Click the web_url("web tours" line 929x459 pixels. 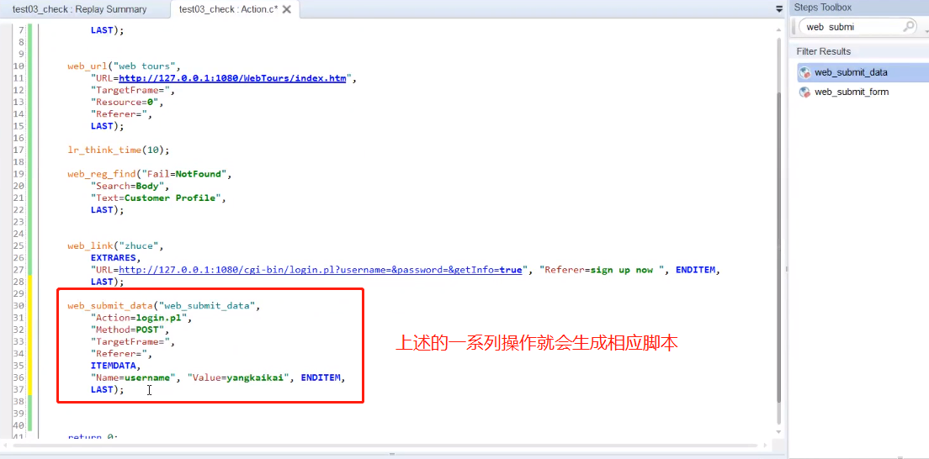(x=124, y=66)
